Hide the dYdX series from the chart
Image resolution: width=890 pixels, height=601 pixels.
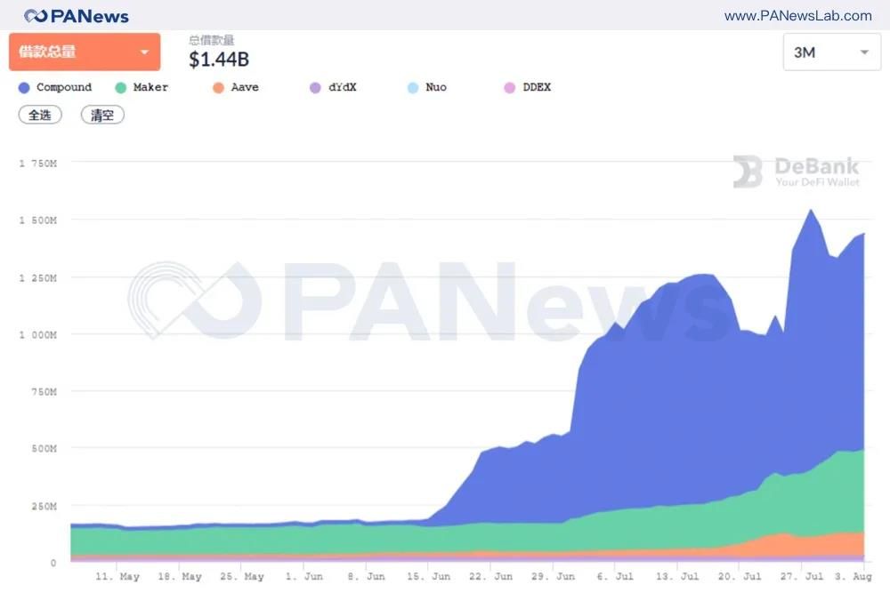pyautogui.click(x=333, y=87)
